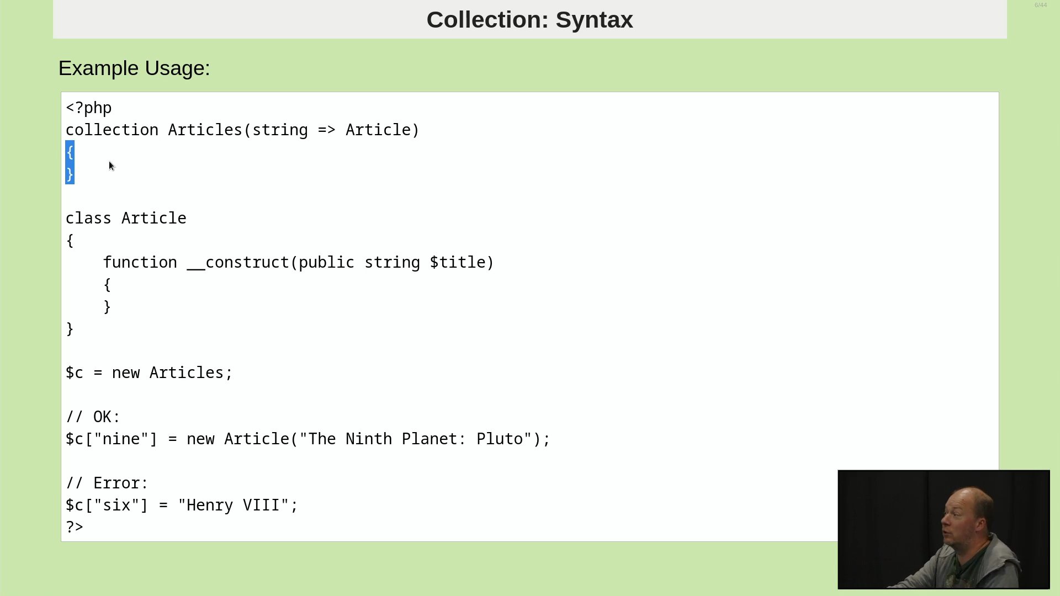This screenshot has width=1060, height=596.
Task: Click the "Henry VIII" string
Action: [237, 505]
